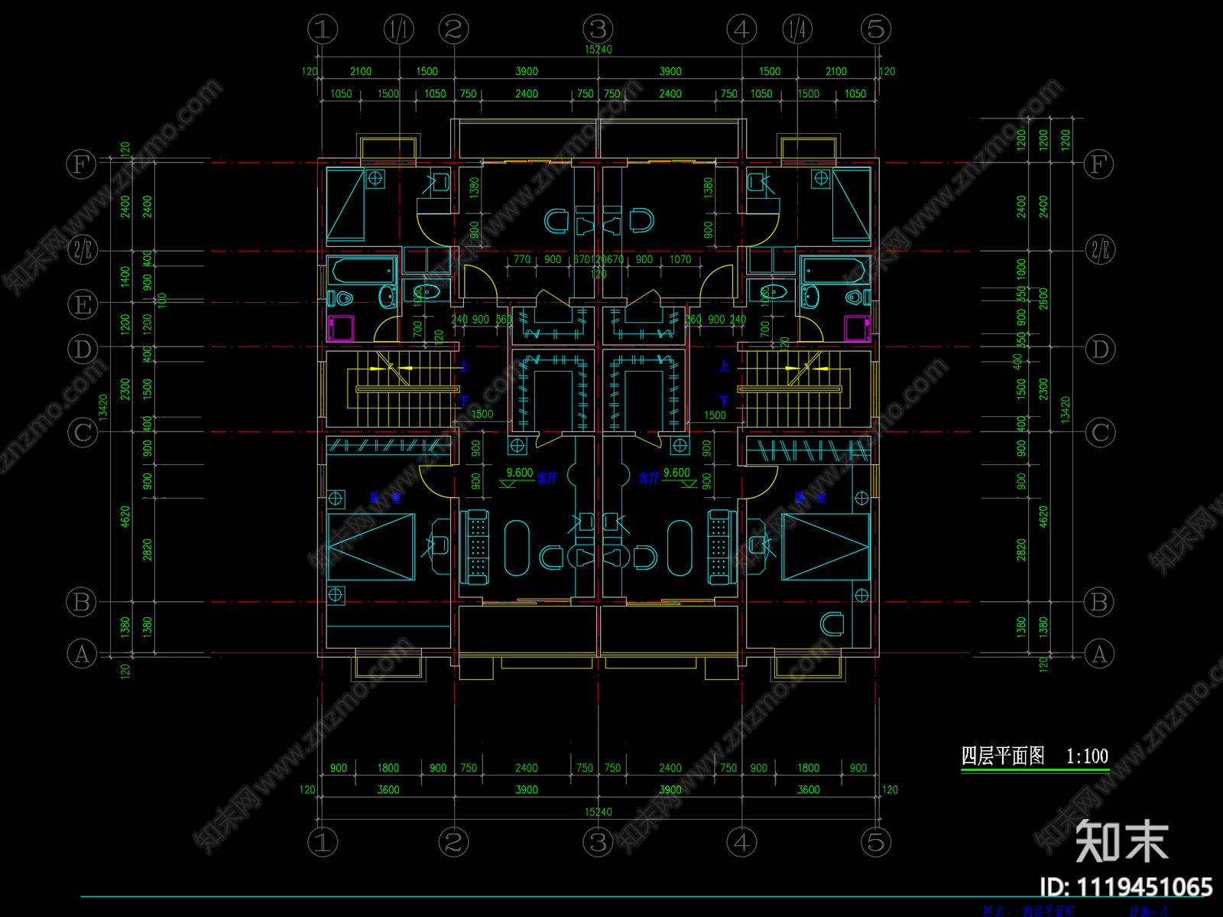
Task: Click the D axis bubble on the left
Action: point(83,349)
